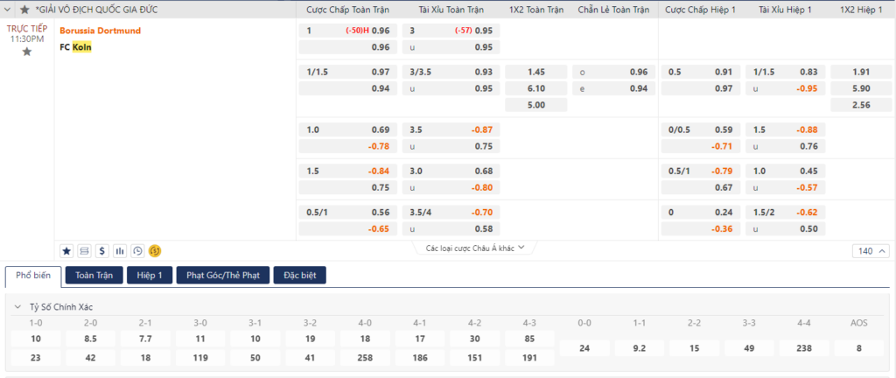
Task: Collapse the Tỷ Số Chính Xác section
Action: [17, 307]
